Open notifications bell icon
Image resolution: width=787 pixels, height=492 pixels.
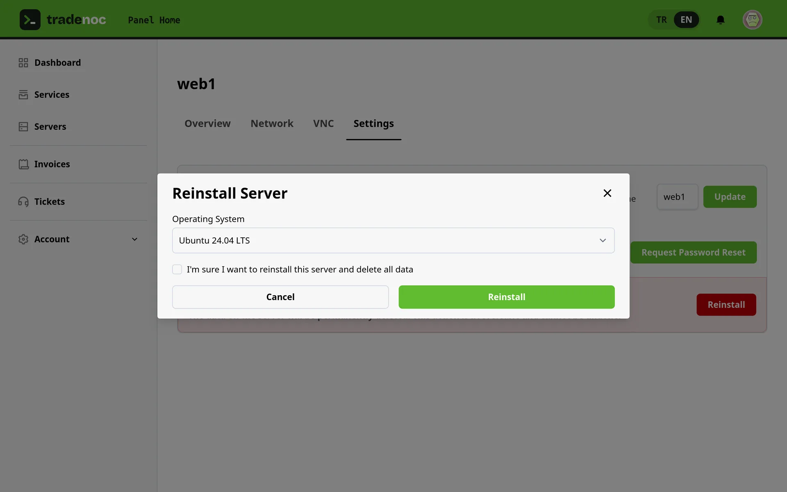[x=721, y=20]
